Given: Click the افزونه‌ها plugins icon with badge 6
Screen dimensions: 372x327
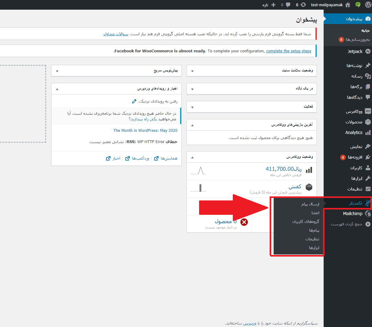Looking at the screenshot, I should pos(368,157).
